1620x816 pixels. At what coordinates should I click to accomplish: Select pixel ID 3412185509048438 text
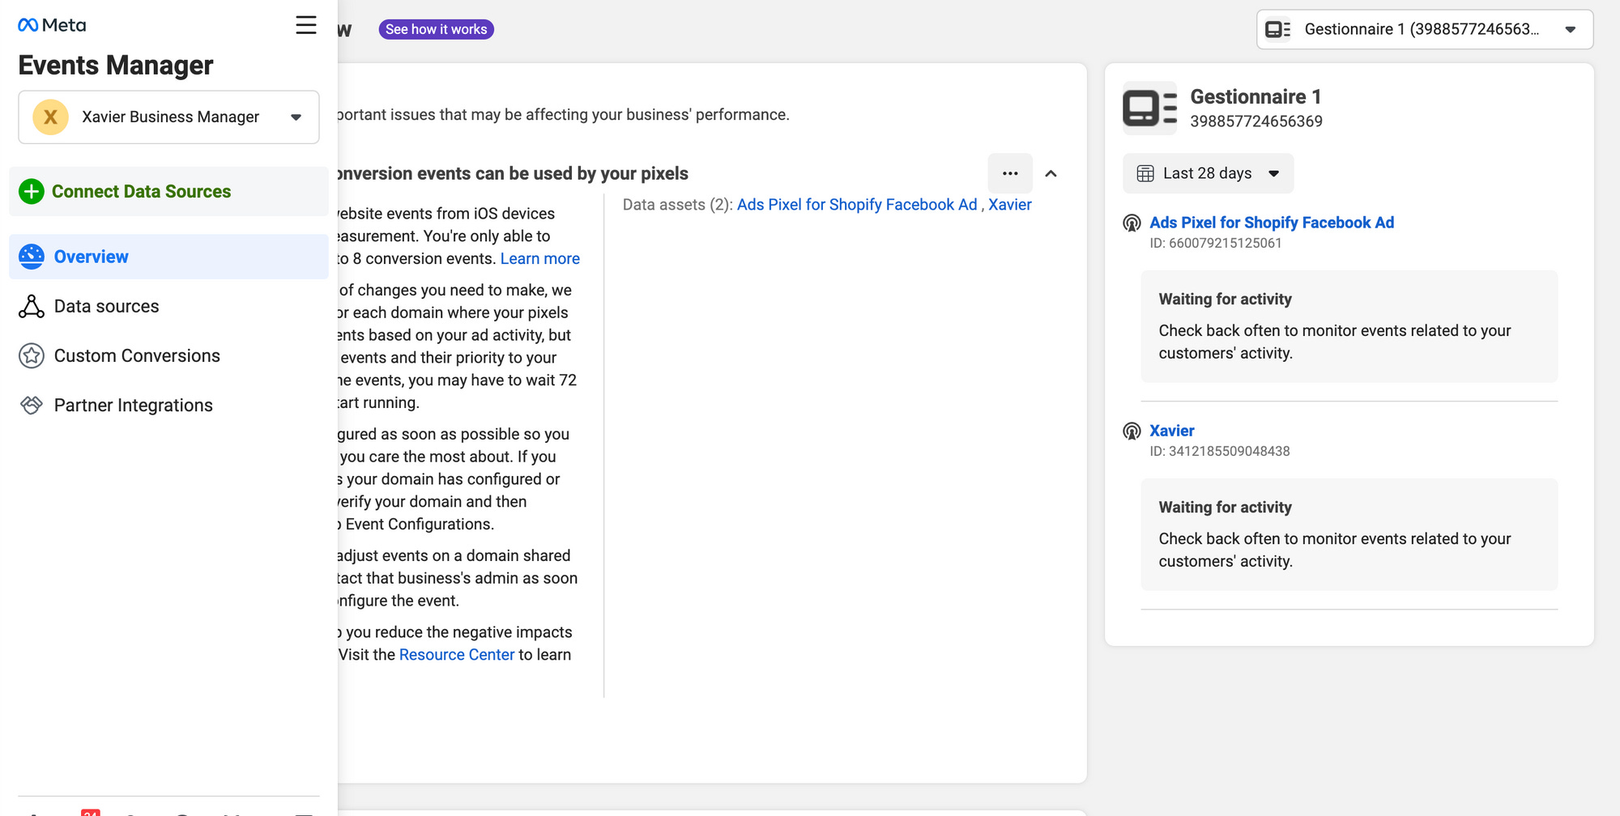tap(1220, 451)
